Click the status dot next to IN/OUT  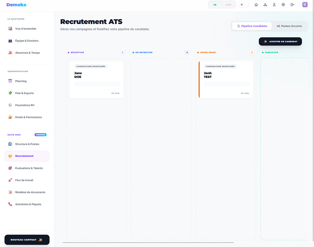click(x=241, y=4)
